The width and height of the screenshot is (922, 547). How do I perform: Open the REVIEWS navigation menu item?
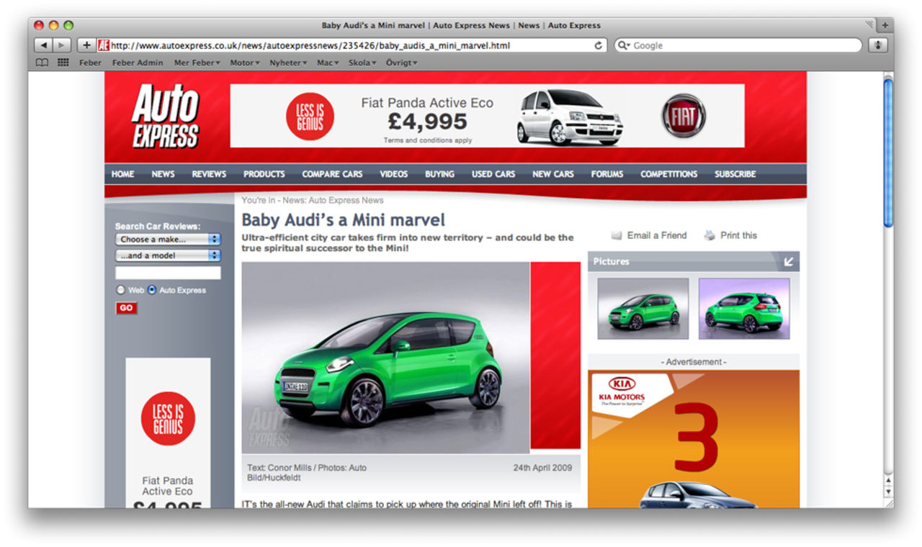(209, 174)
